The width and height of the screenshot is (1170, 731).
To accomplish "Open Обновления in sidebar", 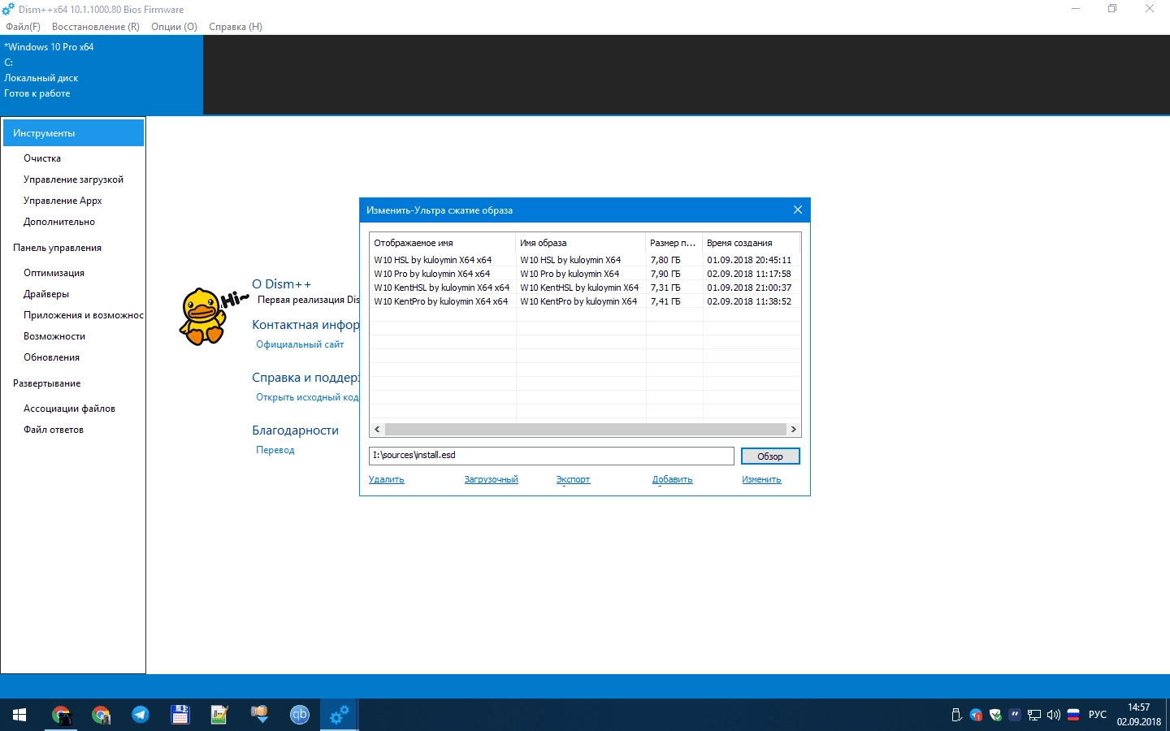I will [x=51, y=357].
